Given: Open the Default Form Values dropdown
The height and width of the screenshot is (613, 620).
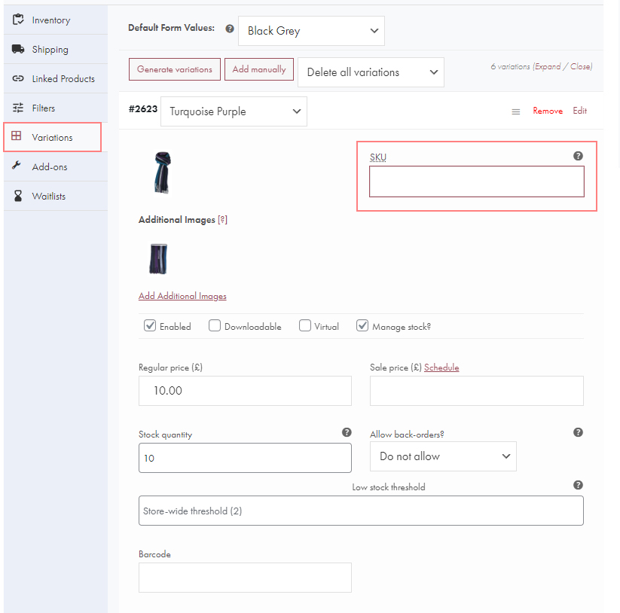Looking at the screenshot, I should click(311, 30).
